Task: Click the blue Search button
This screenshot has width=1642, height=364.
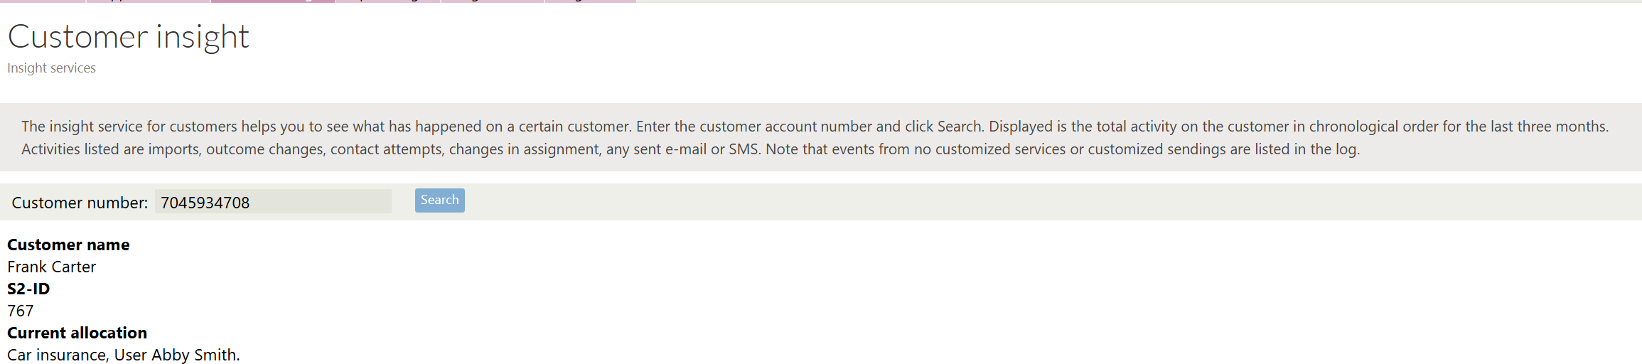Action: 439,200
